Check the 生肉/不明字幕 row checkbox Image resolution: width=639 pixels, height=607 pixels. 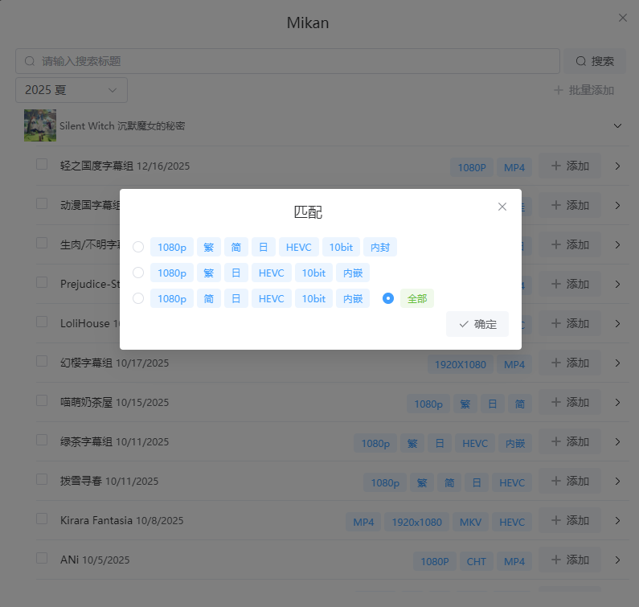tap(42, 243)
